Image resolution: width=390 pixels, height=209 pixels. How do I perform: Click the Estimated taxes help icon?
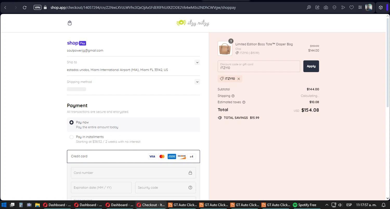[244, 102]
